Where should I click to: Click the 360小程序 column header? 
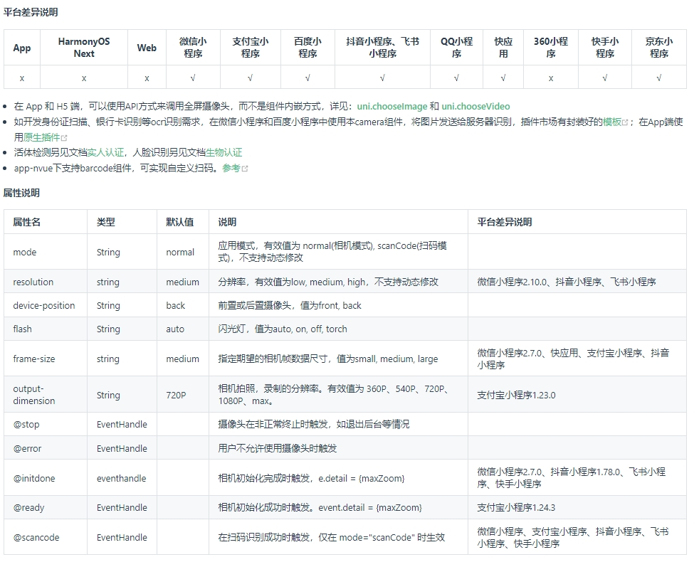pyautogui.click(x=550, y=48)
